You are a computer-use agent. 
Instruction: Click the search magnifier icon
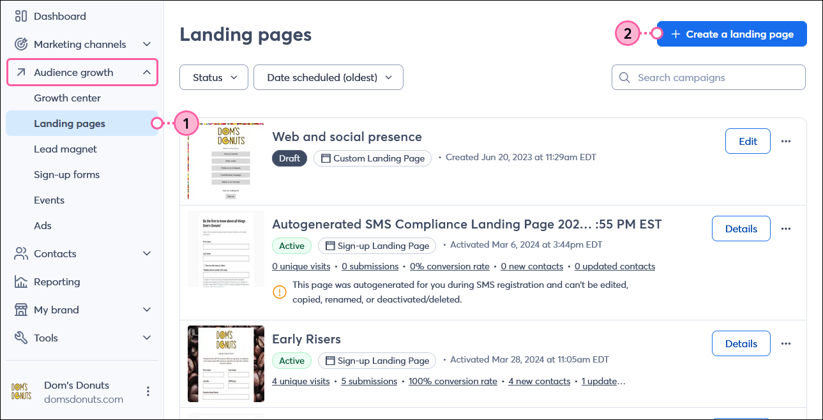tap(624, 77)
